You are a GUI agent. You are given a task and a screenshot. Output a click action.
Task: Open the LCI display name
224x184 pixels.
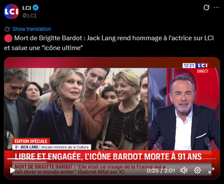(26, 8)
